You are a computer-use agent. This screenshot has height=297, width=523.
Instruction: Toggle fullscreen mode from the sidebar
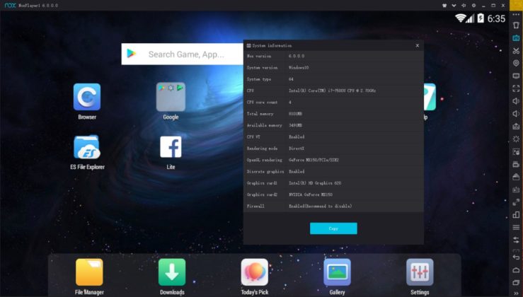click(516, 88)
